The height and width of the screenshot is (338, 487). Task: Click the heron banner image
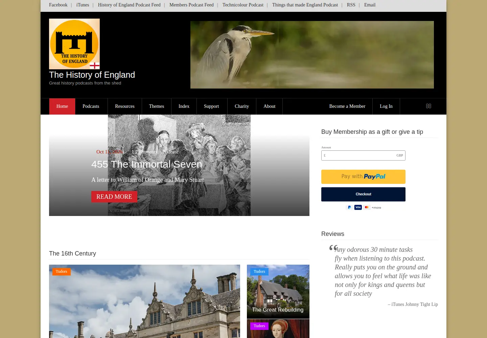312,55
